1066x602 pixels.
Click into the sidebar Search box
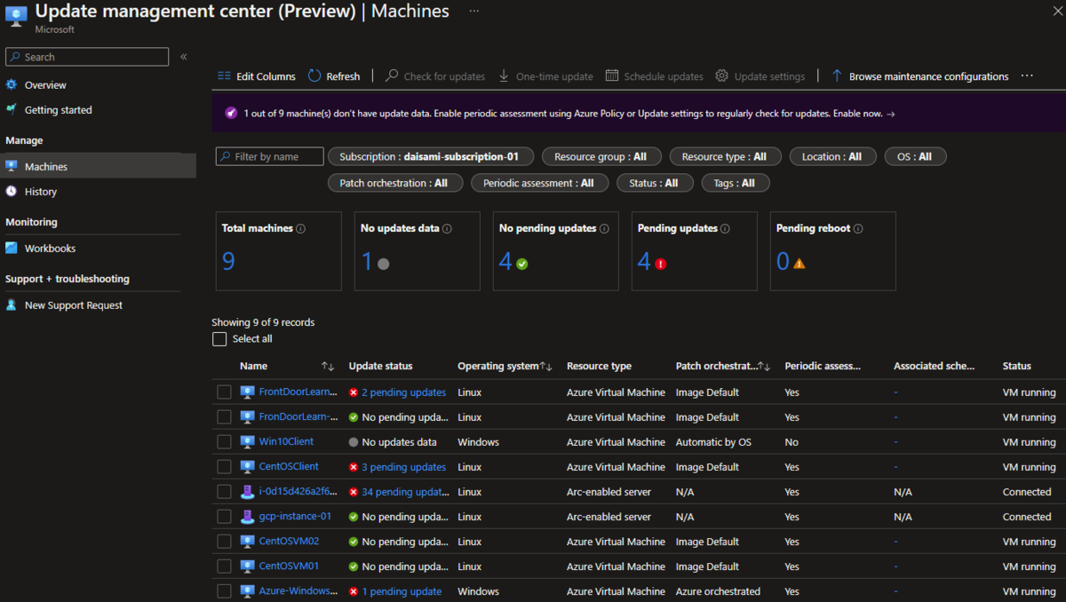coord(87,57)
